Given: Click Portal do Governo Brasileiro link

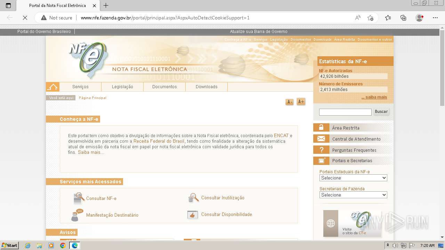Looking at the screenshot, I should point(44,32).
